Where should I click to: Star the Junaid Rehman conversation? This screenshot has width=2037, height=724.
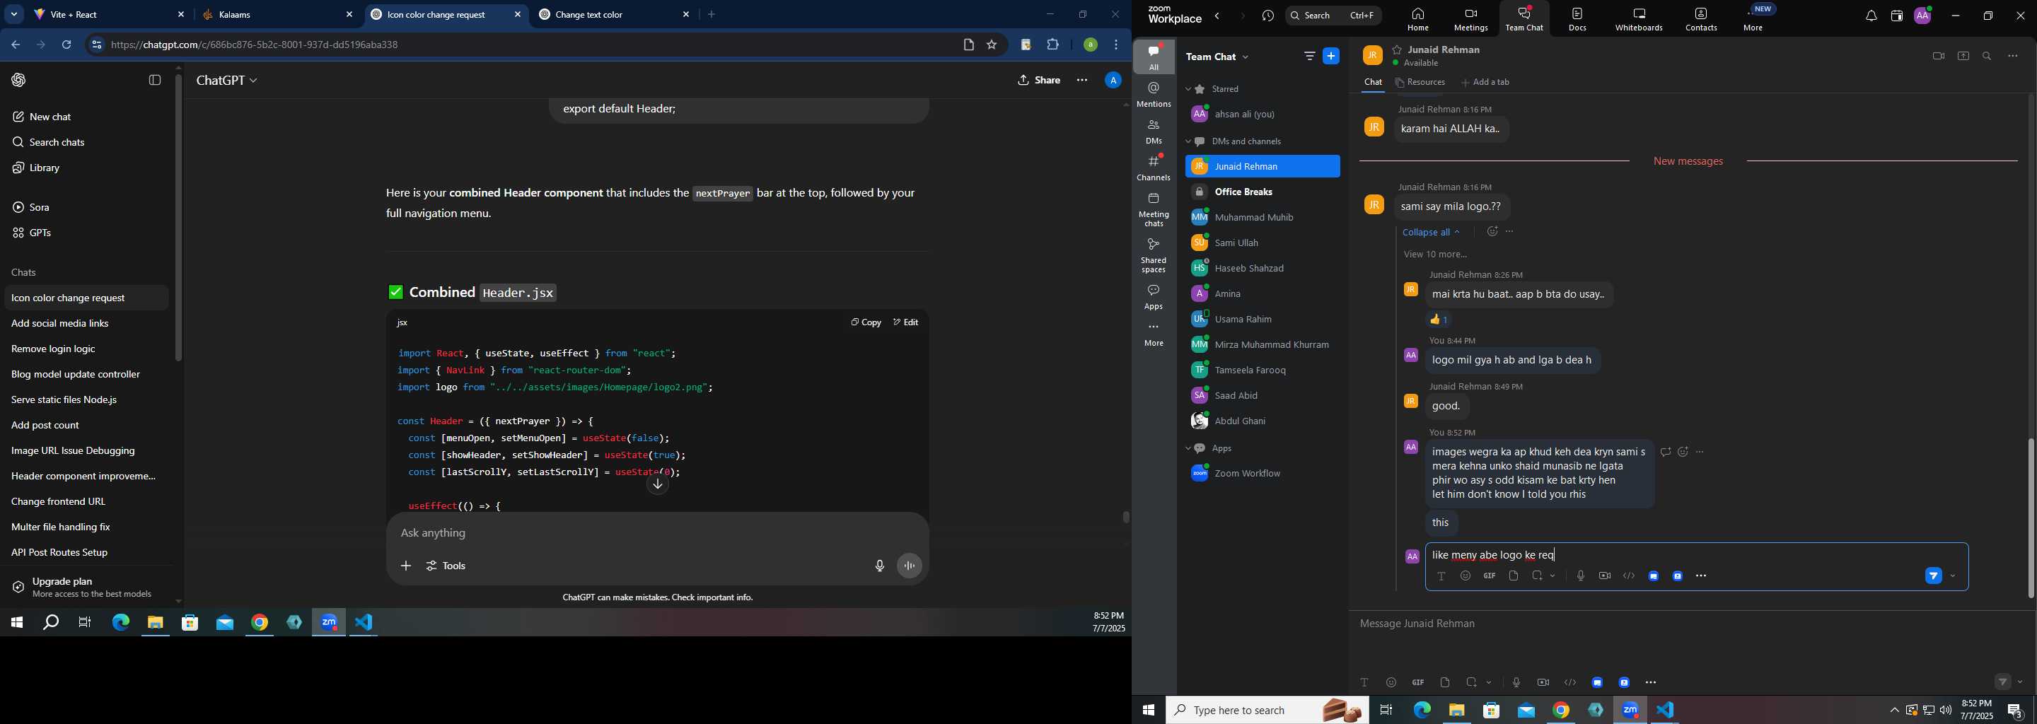1398,49
